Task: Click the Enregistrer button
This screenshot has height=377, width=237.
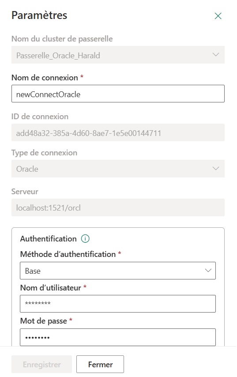Action: [41, 364]
